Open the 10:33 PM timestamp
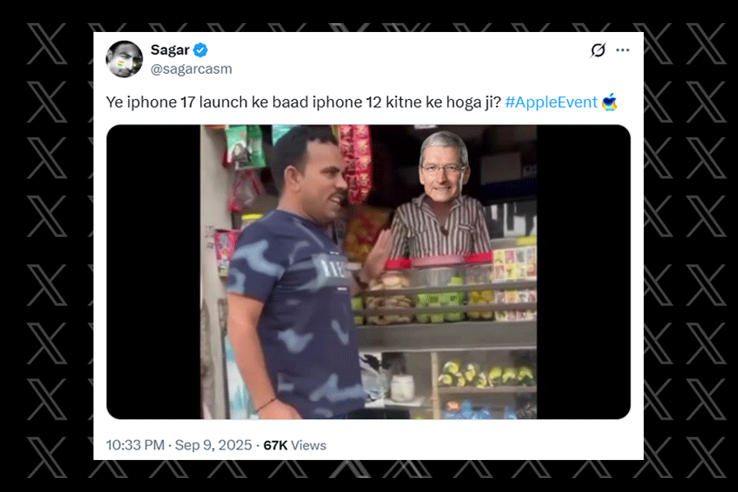The image size is (738, 492). (x=135, y=445)
